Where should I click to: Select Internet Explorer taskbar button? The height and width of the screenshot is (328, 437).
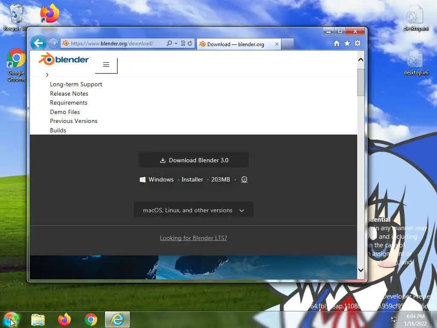(117, 319)
